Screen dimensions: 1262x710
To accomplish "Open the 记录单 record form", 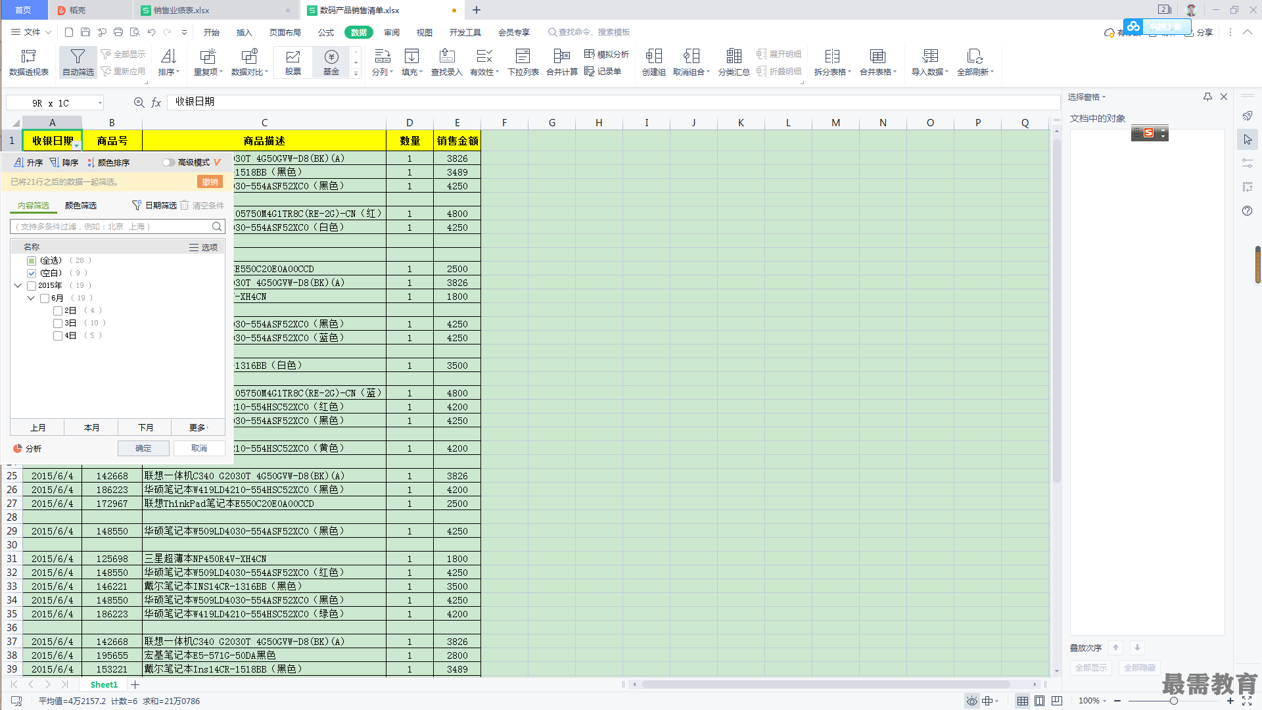I will 603,71.
